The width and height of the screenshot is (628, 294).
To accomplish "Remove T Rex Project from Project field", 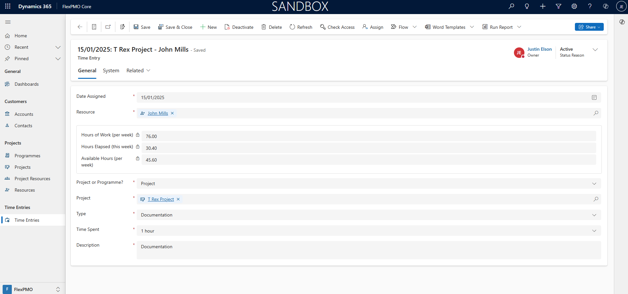I will 178,199.
